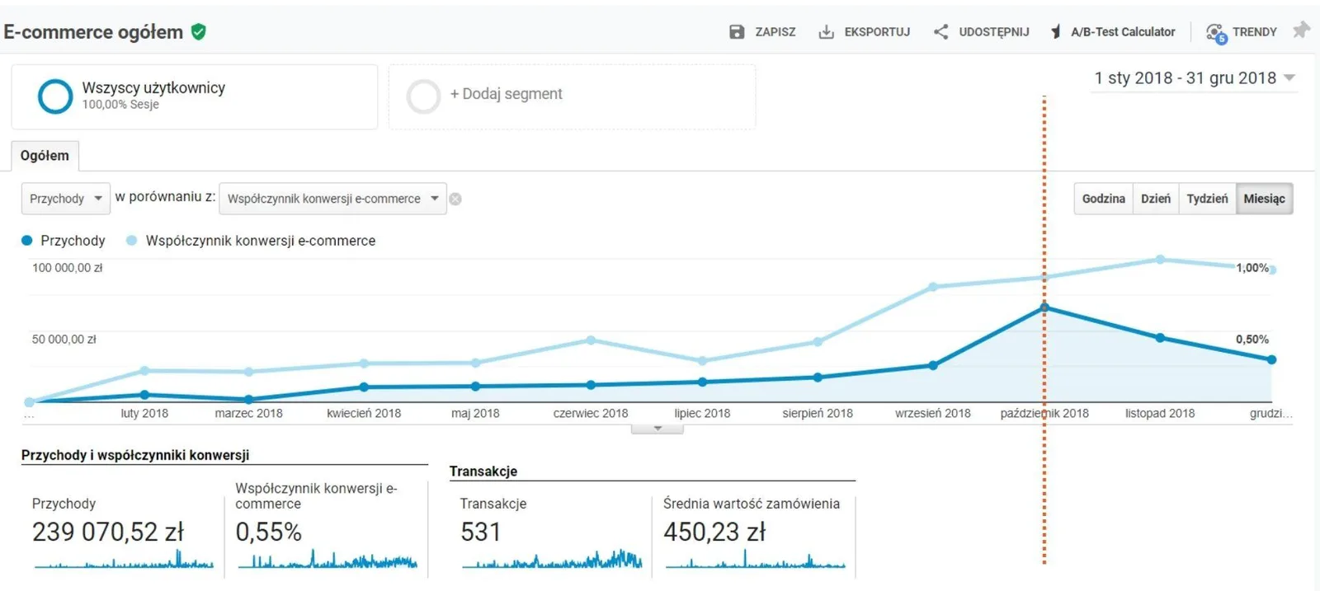Click the 1,00% right axis label
Screen dimensions: 1320x591
click(x=1252, y=268)
